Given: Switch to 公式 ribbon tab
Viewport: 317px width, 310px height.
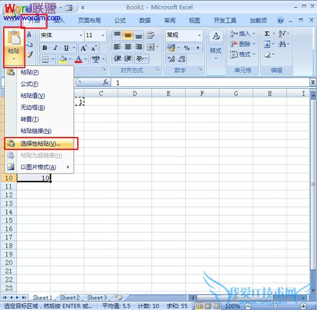Looking at the screenshot, I should (x=120, y=21).
